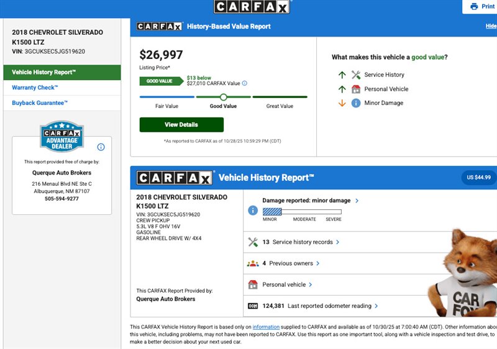Click info icon beside CARFAX Value

click(245, 83)
